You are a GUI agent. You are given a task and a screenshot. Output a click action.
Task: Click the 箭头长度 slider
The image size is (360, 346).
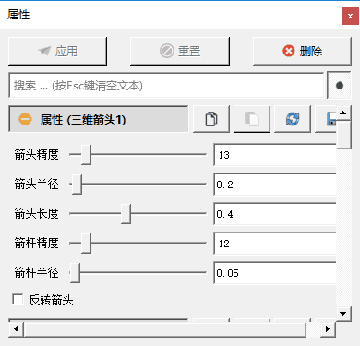pyautogui.click(x=138, y=214)
